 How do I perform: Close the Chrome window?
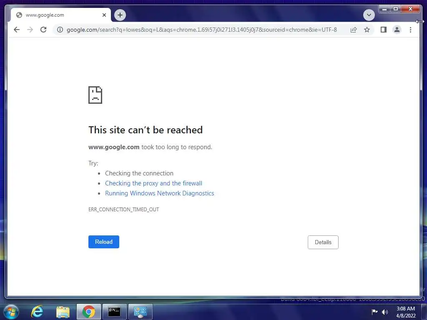[411, 9]
